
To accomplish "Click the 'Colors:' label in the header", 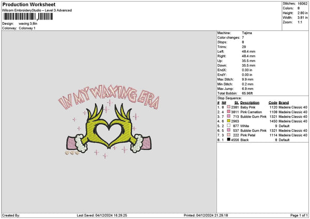I will coord(288,8).
